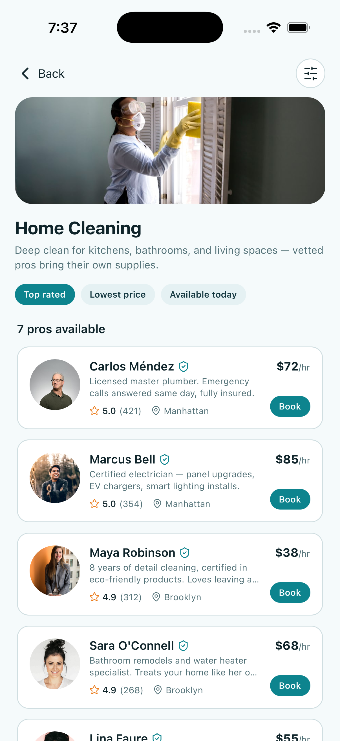Tap the verified badge next to Maya Robinson
This screenshot has width=340, height=741.
[x=184, y=552]
